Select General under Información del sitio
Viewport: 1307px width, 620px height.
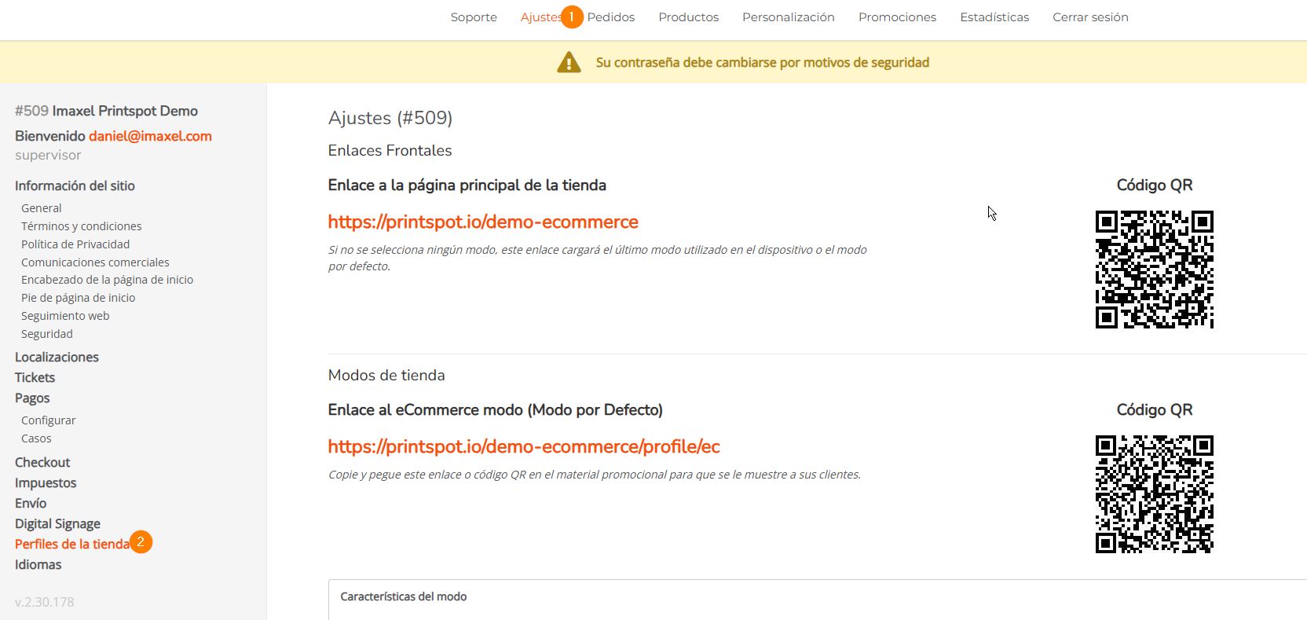point(42,208)
